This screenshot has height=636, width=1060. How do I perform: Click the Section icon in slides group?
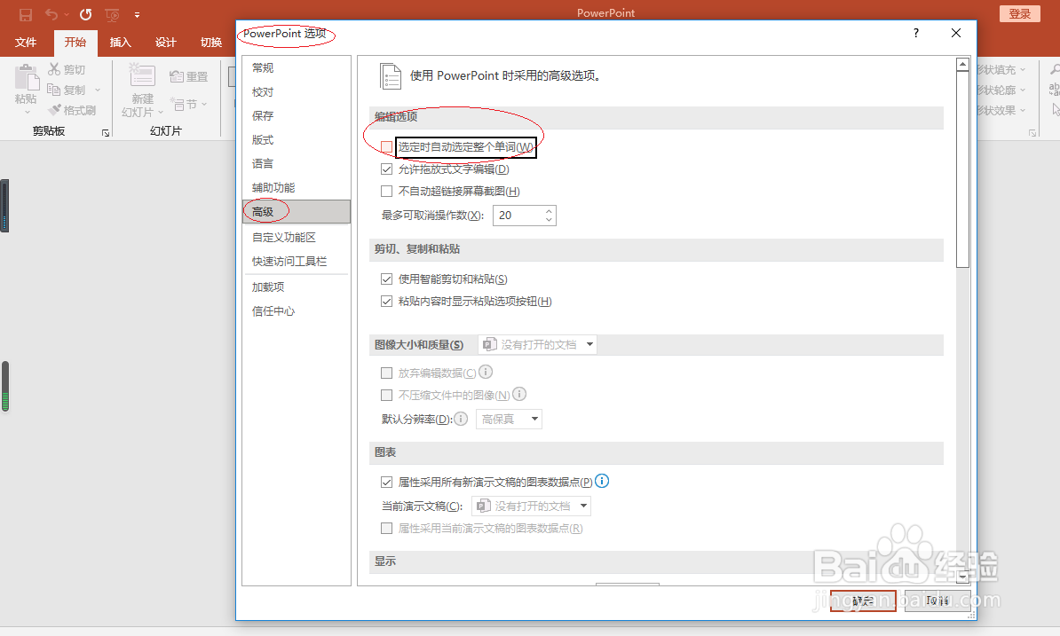[x=178, y=104]
